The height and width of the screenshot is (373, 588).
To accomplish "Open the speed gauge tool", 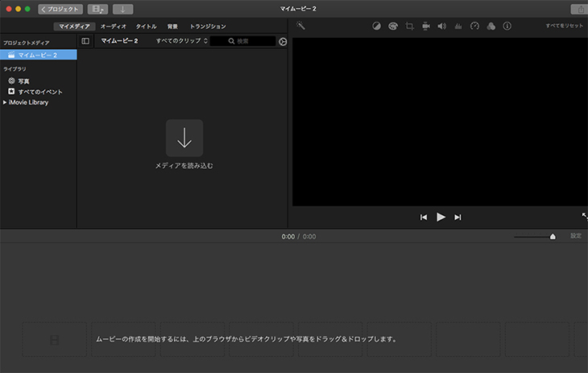I will [x=474, y=26].
